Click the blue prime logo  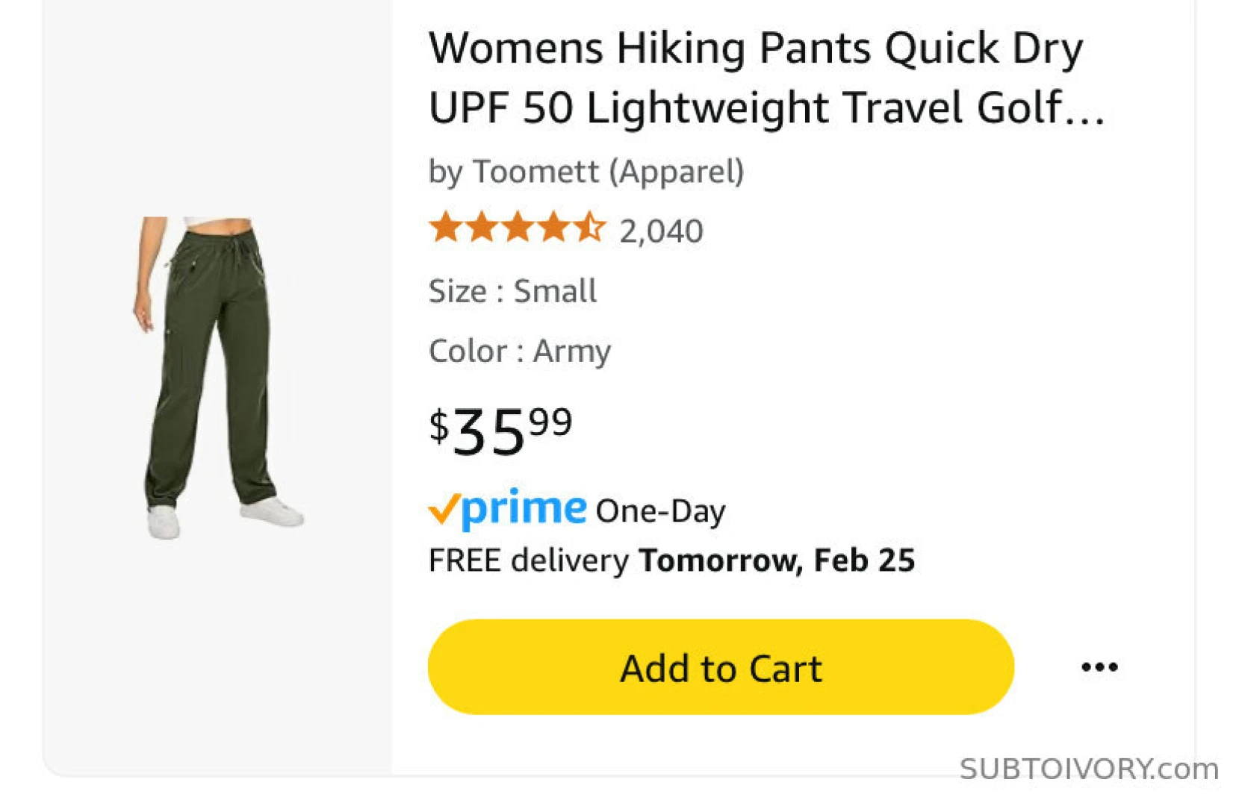click(x=524, y=509)
